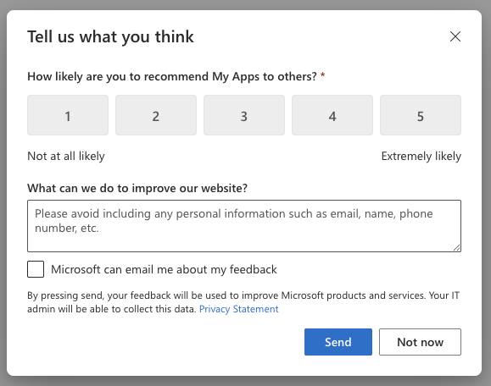Click the "What can we do to improve our website?" label
This screenshot has height=386, width=491.
tap(137, 188)
